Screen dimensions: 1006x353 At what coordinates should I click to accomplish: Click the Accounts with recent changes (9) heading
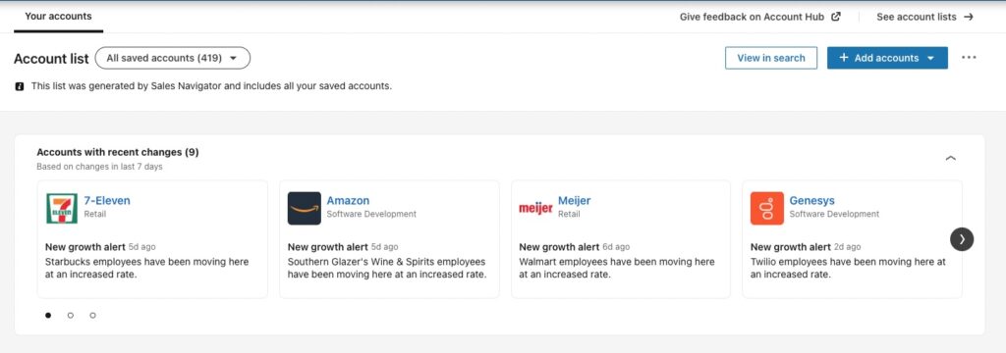[x=118, y=152]
